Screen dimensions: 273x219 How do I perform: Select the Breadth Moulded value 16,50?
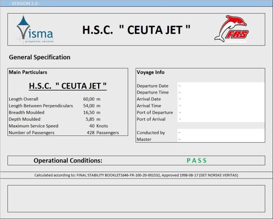tap(89, 113)
